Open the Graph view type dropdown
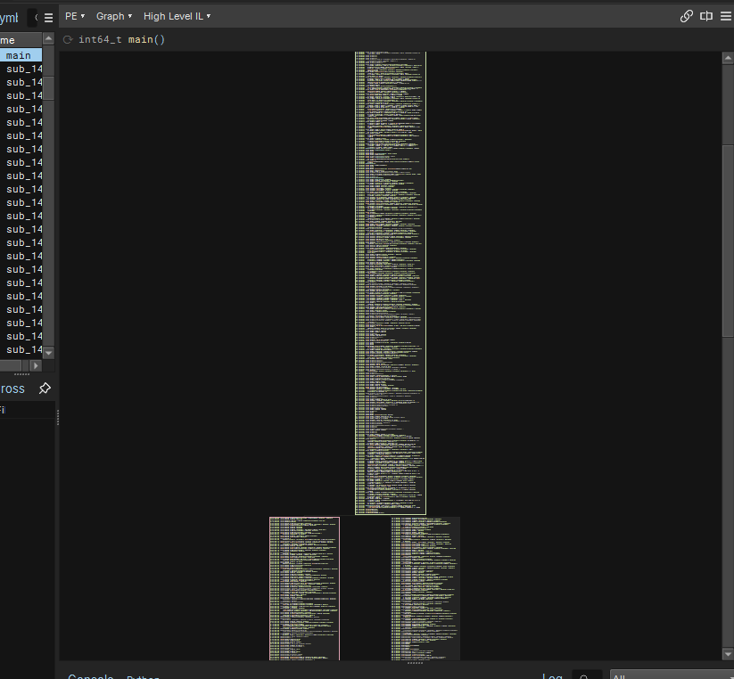Image resolution: width=734 pixels, height=679 pixels. pos(113,16)
